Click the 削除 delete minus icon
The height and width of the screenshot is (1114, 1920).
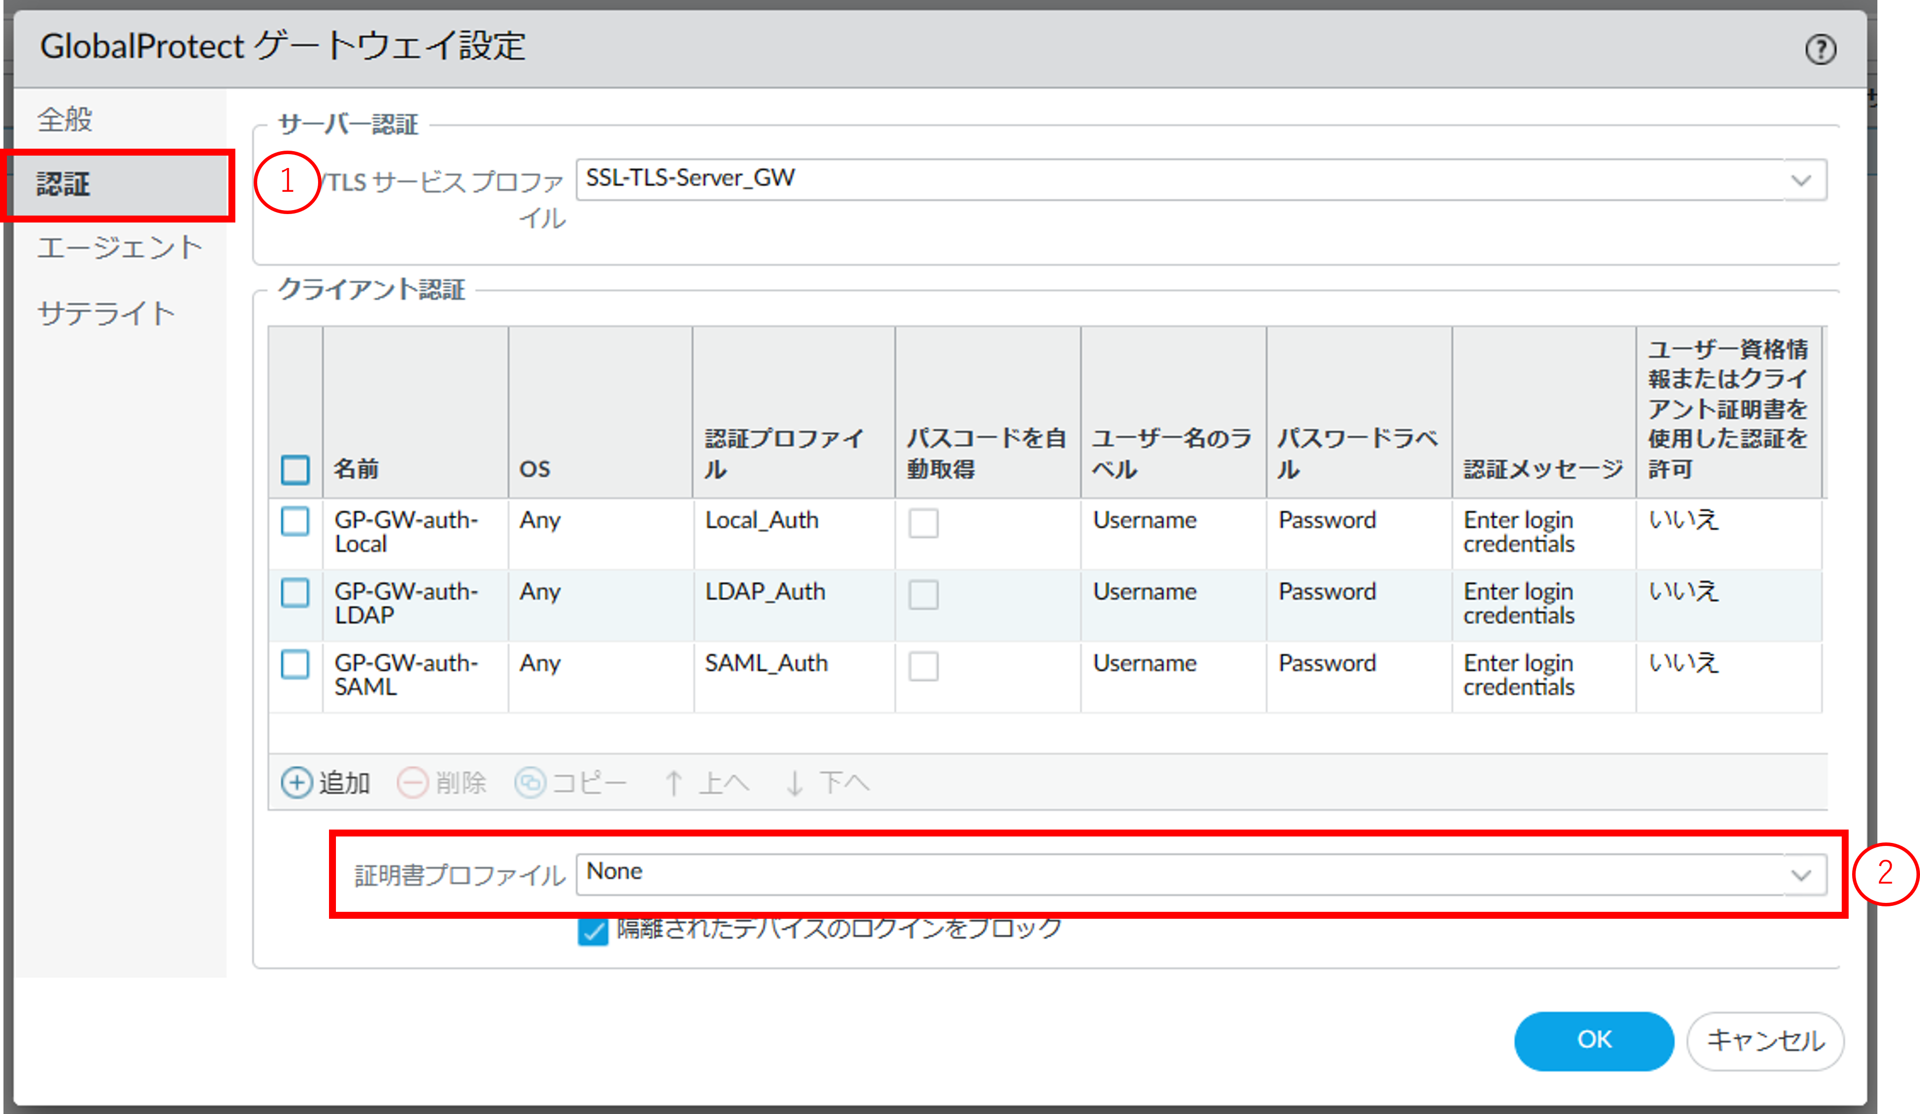(413, 782)
